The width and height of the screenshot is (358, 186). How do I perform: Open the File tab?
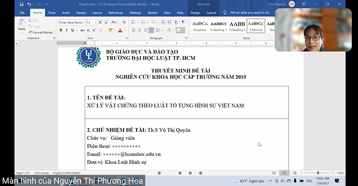tap(22, 13)
